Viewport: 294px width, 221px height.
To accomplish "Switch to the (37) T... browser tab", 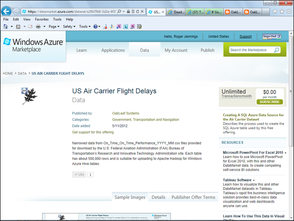I will [196, 12].
